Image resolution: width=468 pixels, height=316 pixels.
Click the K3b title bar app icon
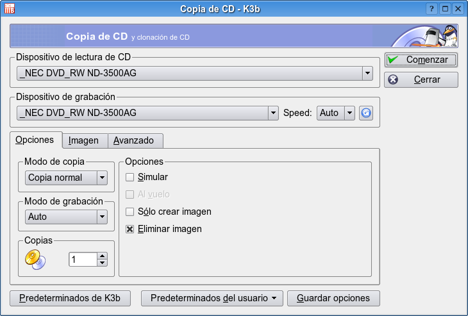point(9,9)
